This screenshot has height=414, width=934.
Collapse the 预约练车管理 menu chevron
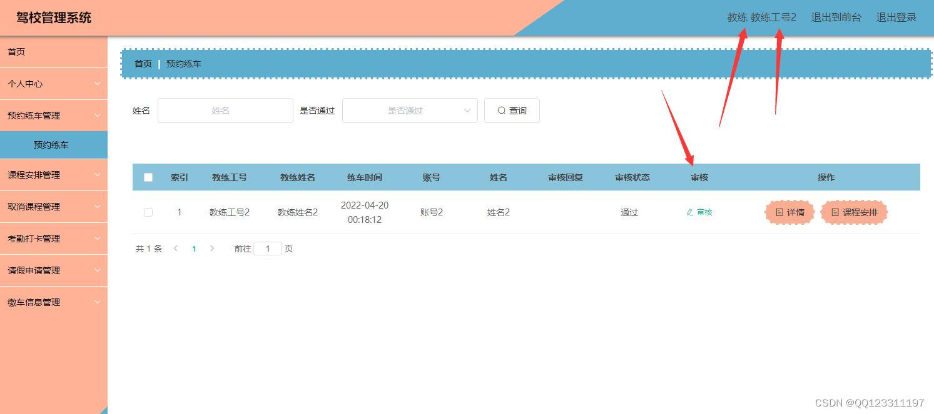98,116
